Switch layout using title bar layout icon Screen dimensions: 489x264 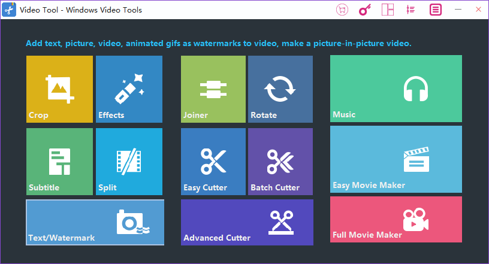pos(388,10)
